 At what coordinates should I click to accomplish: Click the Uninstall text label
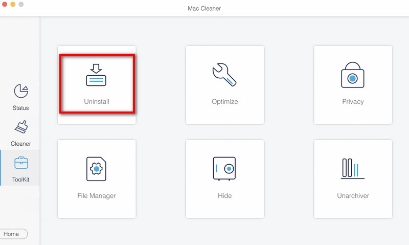tap(97, 102)
